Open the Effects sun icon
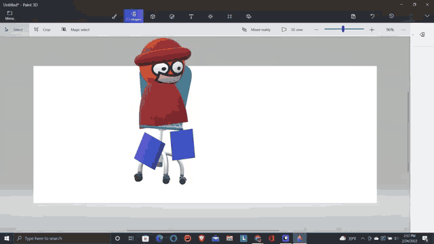 210,16
